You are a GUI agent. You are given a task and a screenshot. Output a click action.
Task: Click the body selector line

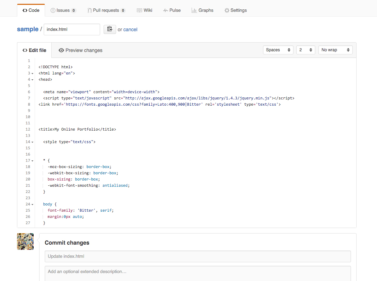click(50, 204)
